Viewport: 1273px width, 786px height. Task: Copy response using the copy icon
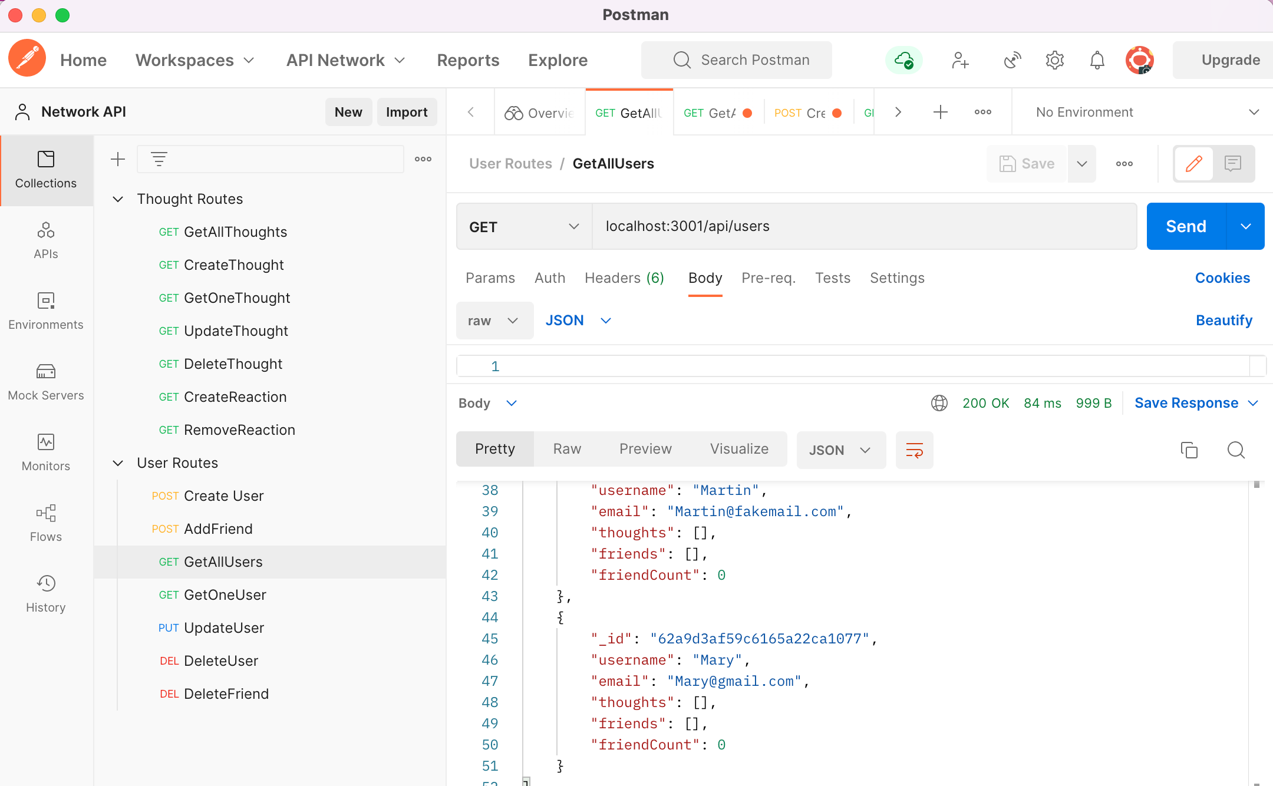1189,450
